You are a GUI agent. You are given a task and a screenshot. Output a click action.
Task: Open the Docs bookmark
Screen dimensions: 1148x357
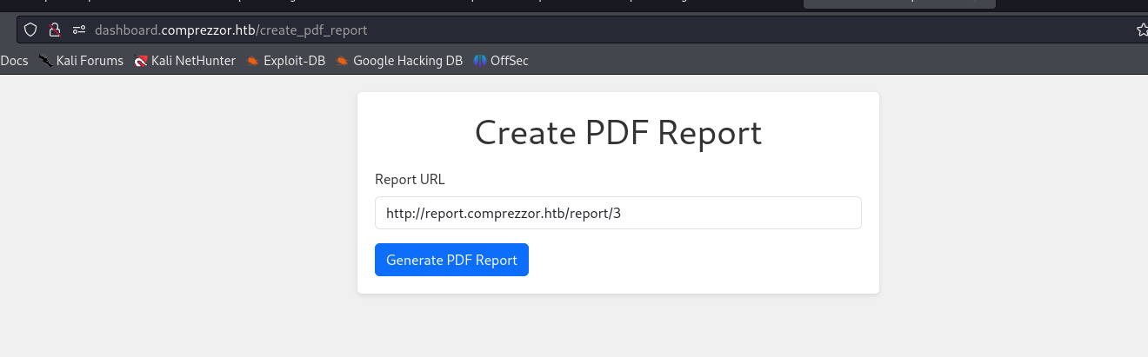(x=14, y=61)
